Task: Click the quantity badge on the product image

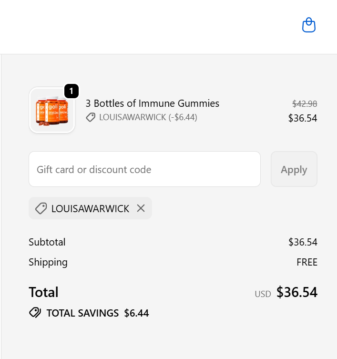Action: (71, 91)
